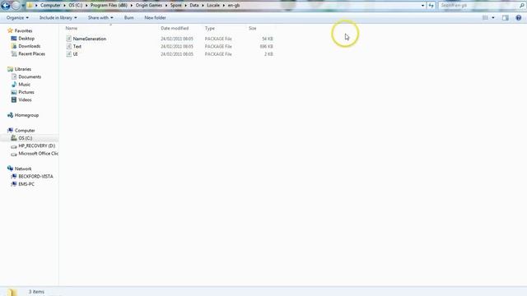Click the search magnifier icon

tap(522, 6)
